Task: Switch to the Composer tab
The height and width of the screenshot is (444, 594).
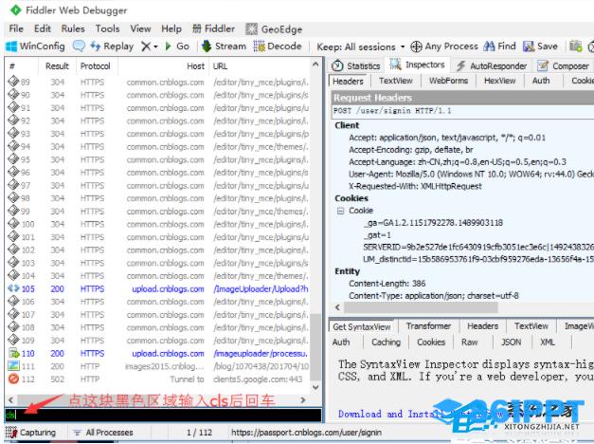Action: pyautogui.click(x=564, y=66)
